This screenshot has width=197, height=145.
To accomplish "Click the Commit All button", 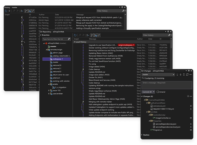I will coord(147,92).
